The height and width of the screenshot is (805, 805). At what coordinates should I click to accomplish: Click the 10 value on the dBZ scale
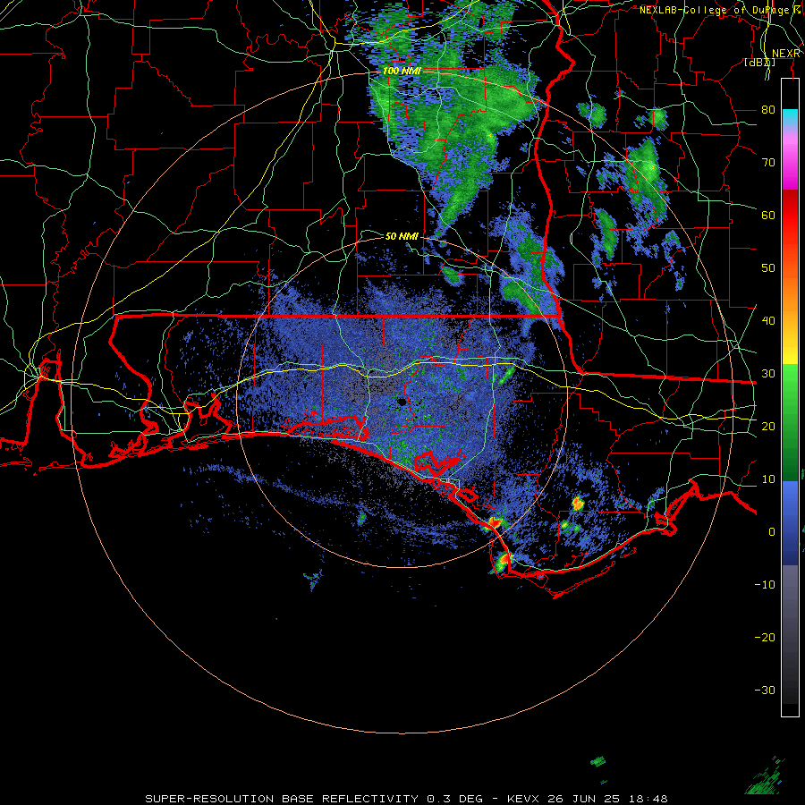point(768,479)
